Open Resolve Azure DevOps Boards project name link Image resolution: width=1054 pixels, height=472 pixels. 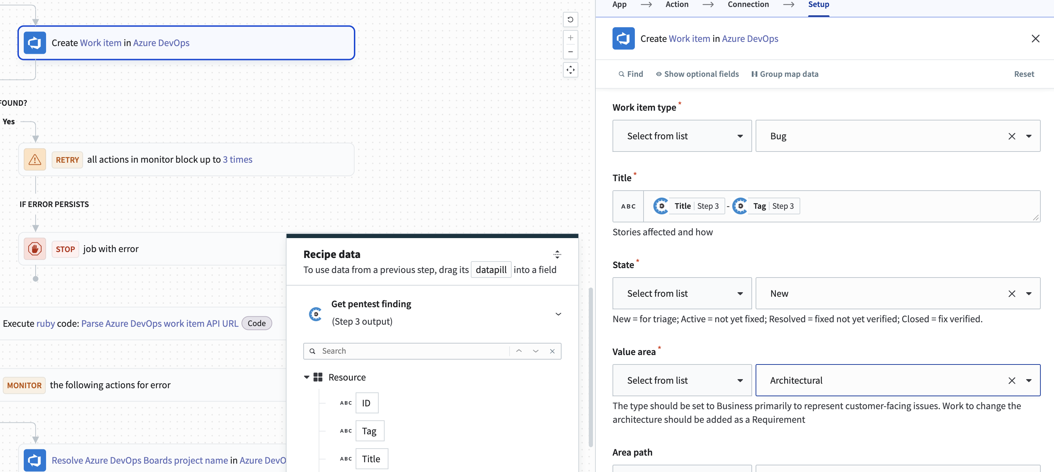point(140,460)
